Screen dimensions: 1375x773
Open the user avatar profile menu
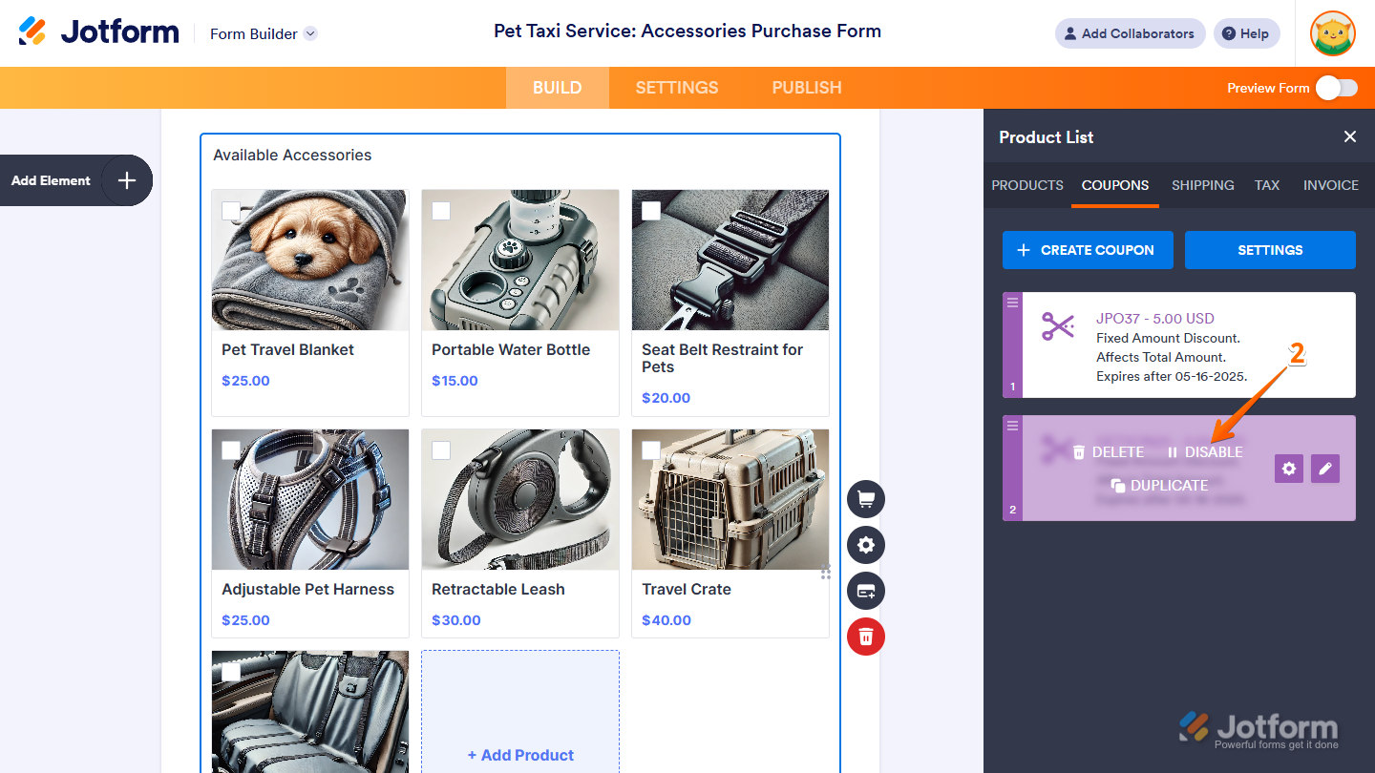point(1333,33)
